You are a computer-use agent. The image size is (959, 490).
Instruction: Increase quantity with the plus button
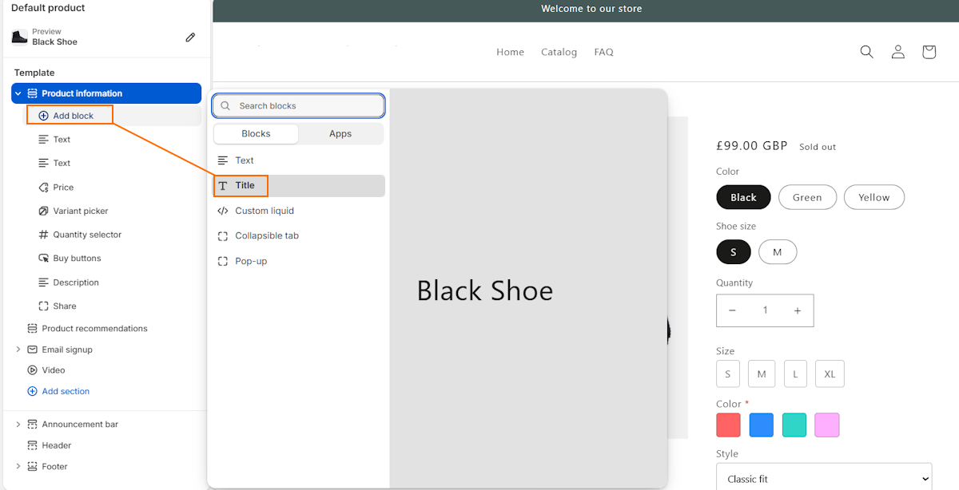(x=798, y=310)
